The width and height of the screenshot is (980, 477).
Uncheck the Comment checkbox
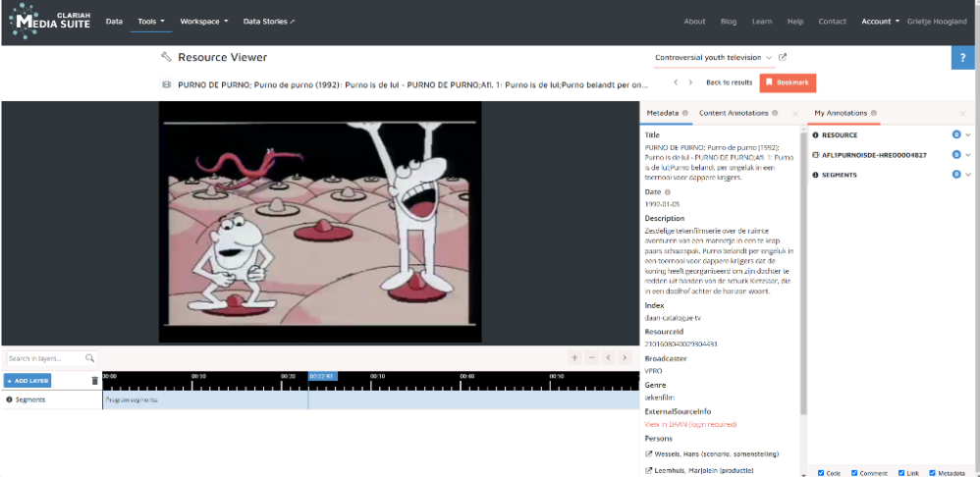coord(854,473)
